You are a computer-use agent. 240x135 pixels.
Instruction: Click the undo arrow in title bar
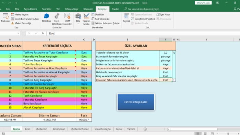(3, 3)
